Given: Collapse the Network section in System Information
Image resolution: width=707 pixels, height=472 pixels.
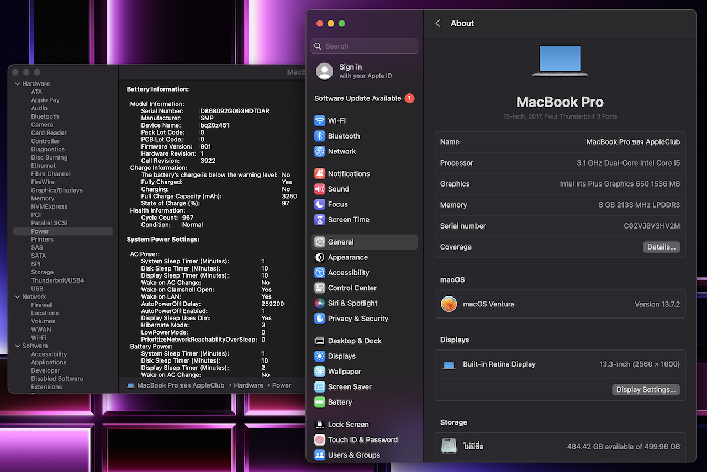Looking at the screenshot, I should [17, 297].
